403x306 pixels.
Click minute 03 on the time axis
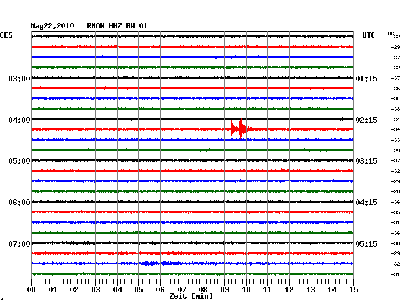96,289
